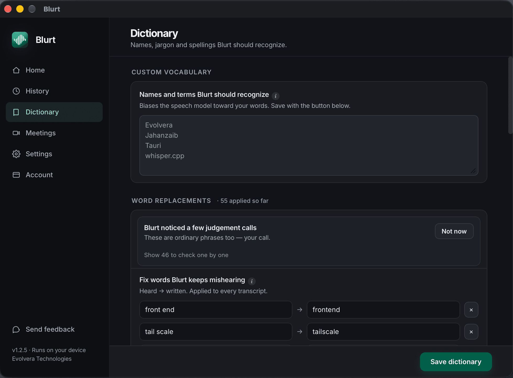Click the 'Dictionary' page heading
Screen dimensions: 513x378
(154, 33)
